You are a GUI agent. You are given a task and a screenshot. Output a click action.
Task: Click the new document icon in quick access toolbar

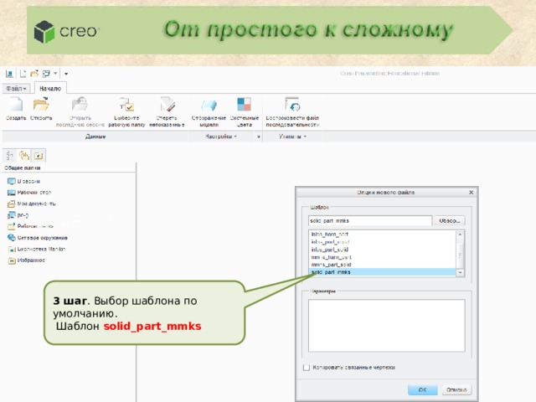pos(23,74)
